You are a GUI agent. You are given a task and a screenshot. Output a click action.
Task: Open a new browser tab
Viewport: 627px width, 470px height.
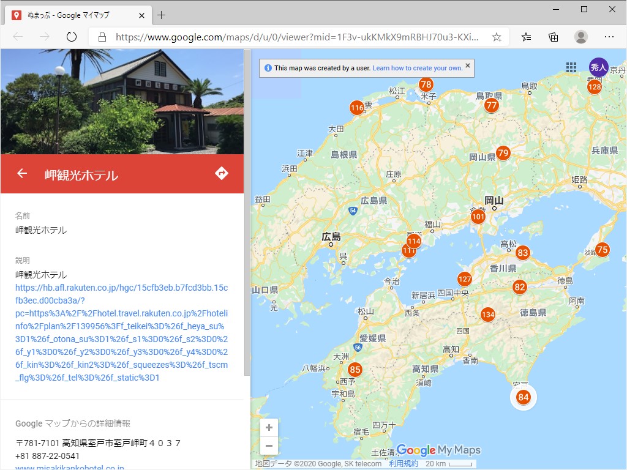click(162, 16)
